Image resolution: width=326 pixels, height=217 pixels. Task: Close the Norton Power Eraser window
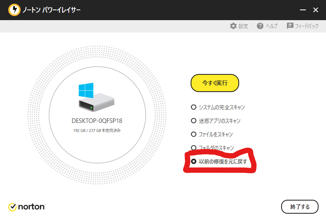coord(316,10)
